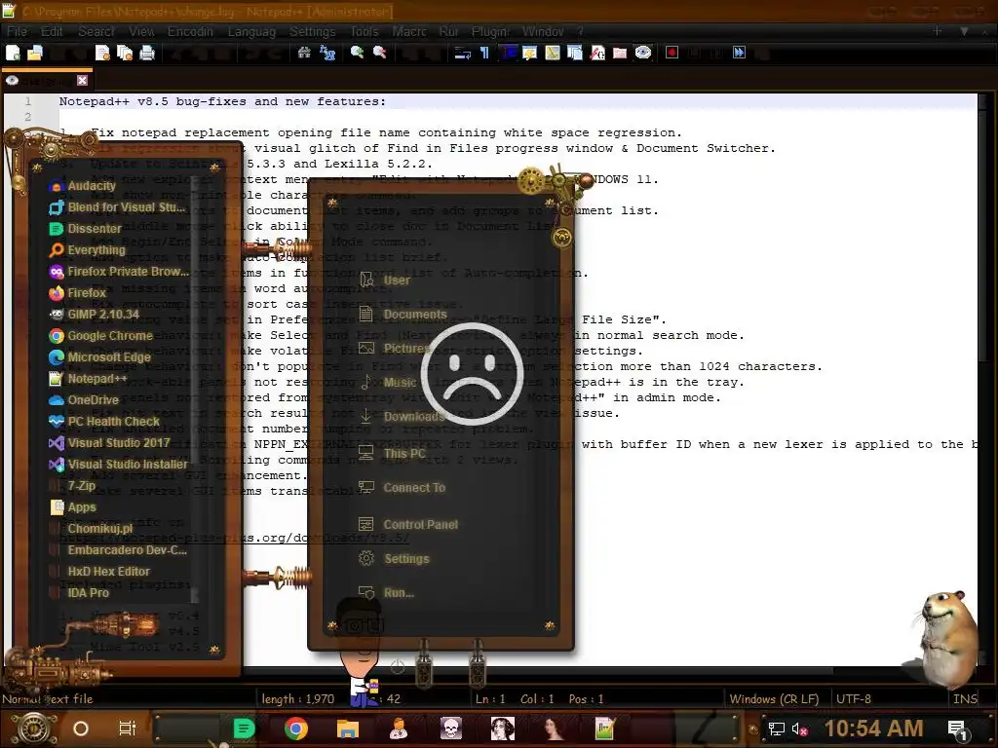Image resolution: width=998 pixels, height=748 pixels.
Task: Click Run... in the start menu panel
Action: (386, 593)
